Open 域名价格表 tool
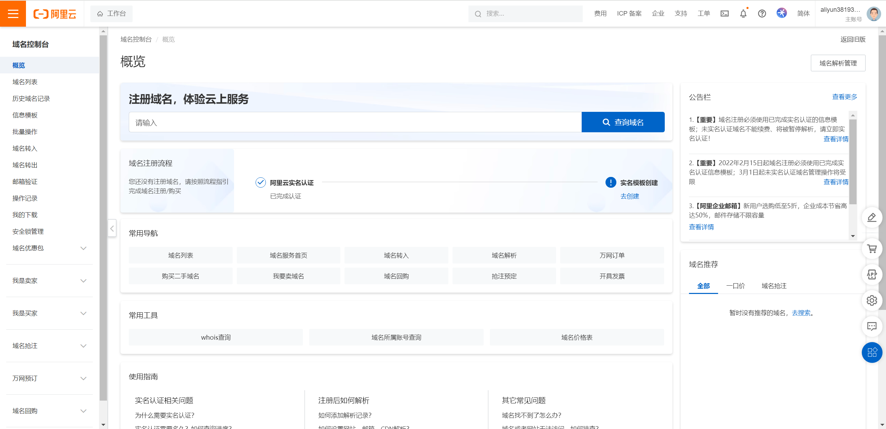Viewport: 886px width, 429px height. coord(577,338)
